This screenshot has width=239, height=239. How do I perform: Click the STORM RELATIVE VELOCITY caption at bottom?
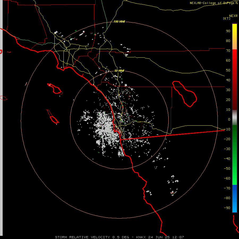[119, 237]
